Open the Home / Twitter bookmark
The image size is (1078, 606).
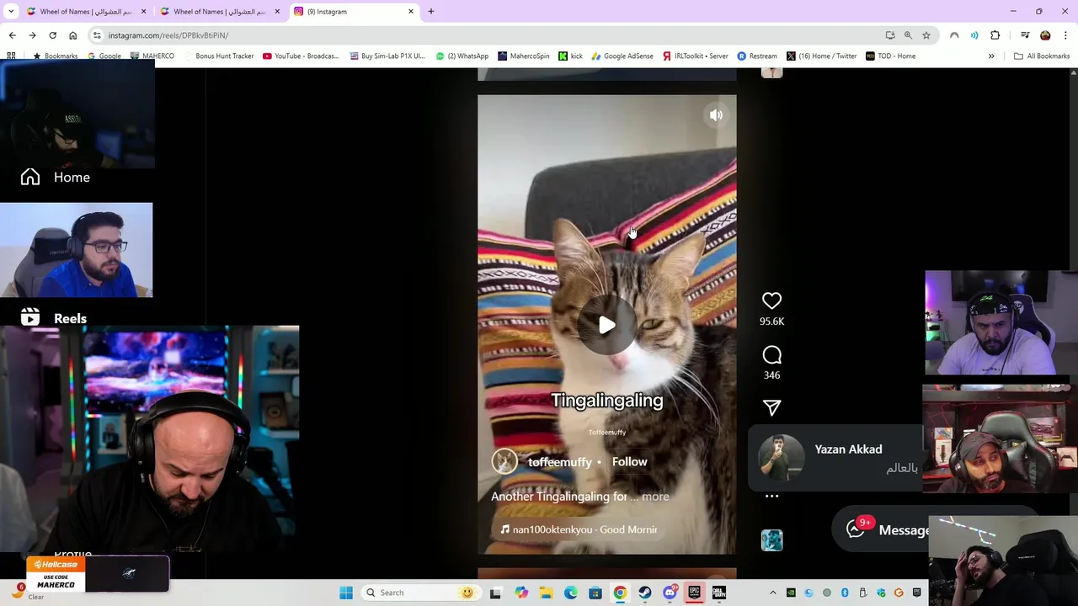(x=821, y=56)
